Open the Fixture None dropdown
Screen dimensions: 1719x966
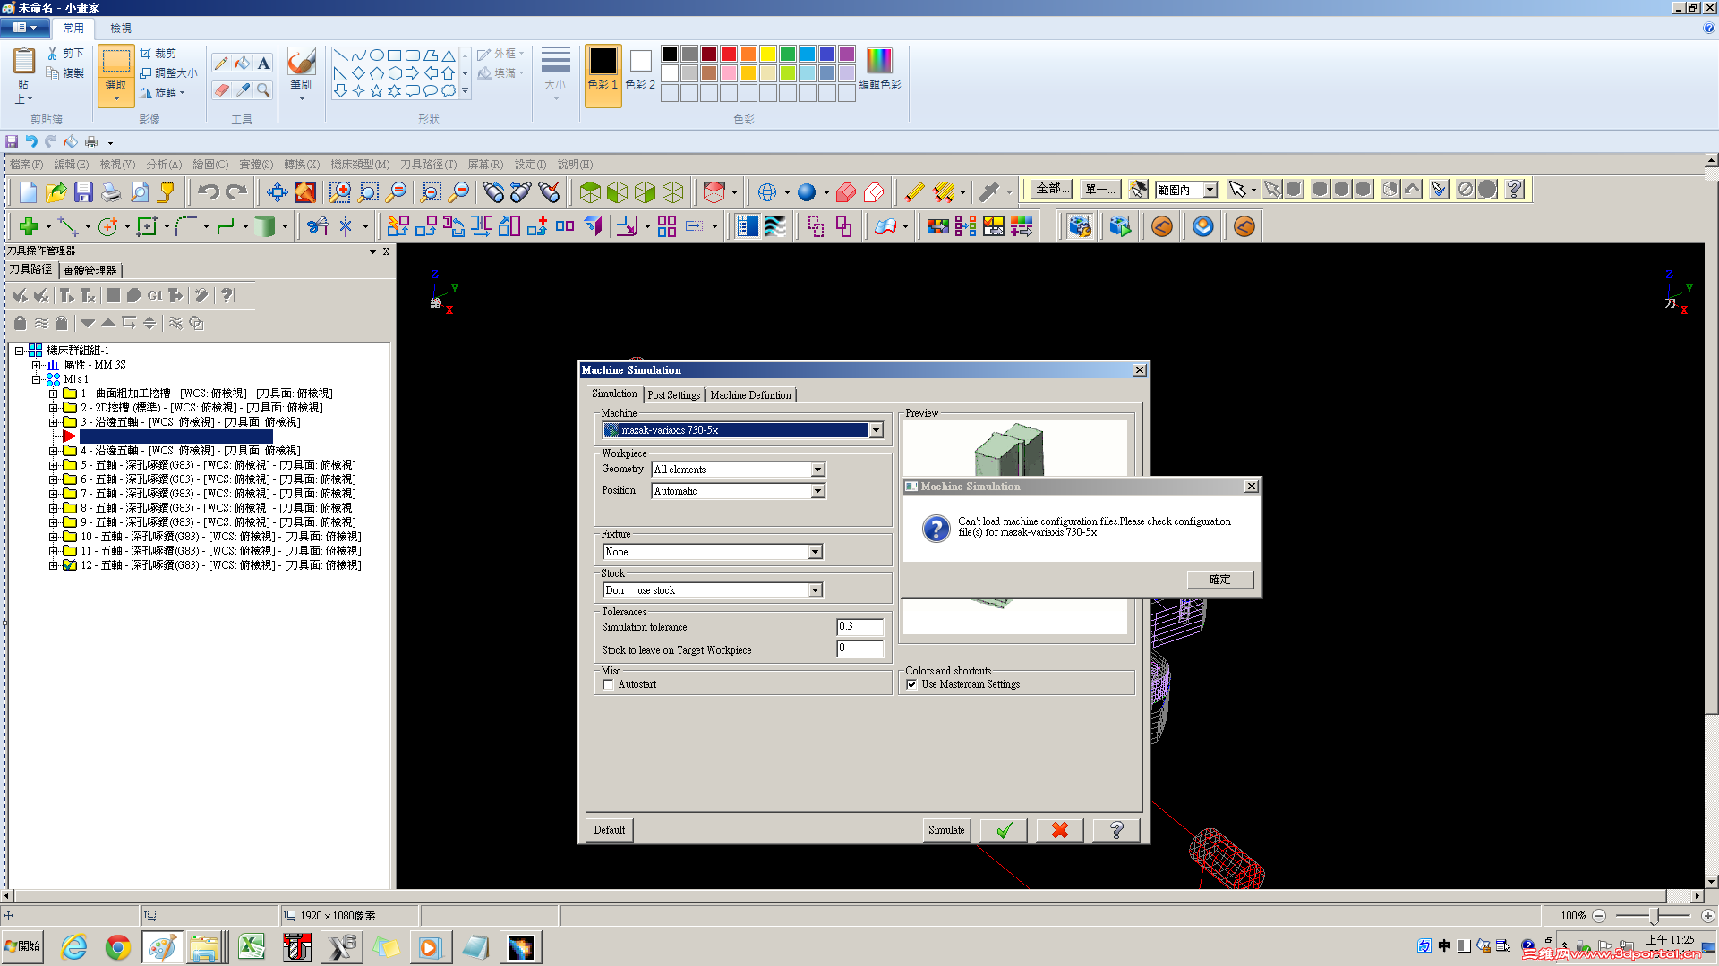pos(815,552)
